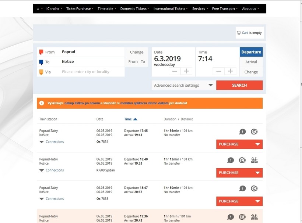Image resolution: width=302 pixels, height=223 pixels.
Task: Open the shopping cart icon
Action: [239, 33]
